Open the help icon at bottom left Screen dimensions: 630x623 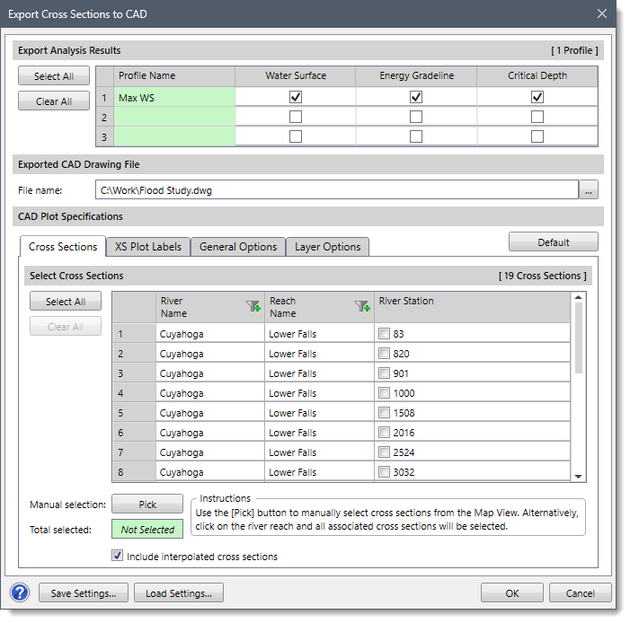coord(20,592)
